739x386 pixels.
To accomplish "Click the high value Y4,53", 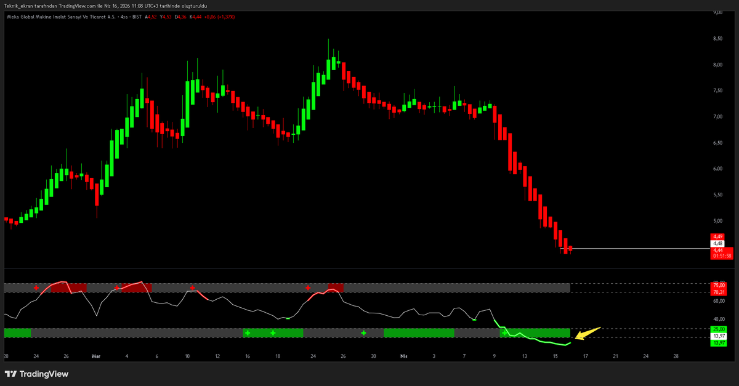I will (166, 17).
